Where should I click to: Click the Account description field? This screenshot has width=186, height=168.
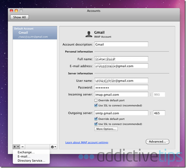click(x=121, y=44)
